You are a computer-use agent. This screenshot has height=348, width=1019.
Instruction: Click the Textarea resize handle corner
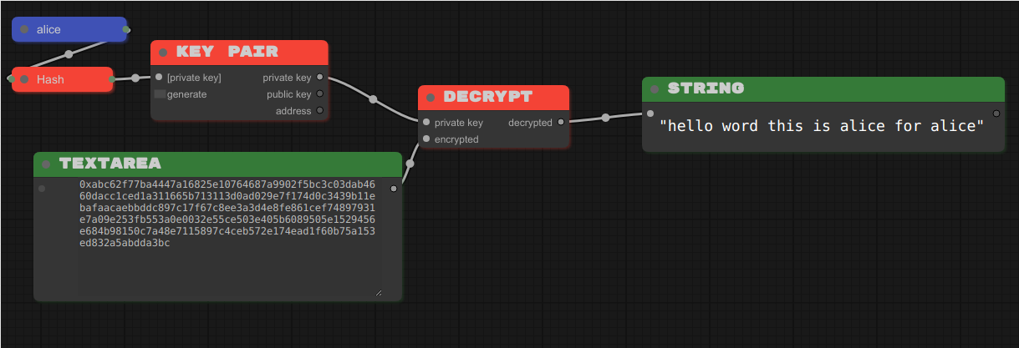click(x=378, y=292)
